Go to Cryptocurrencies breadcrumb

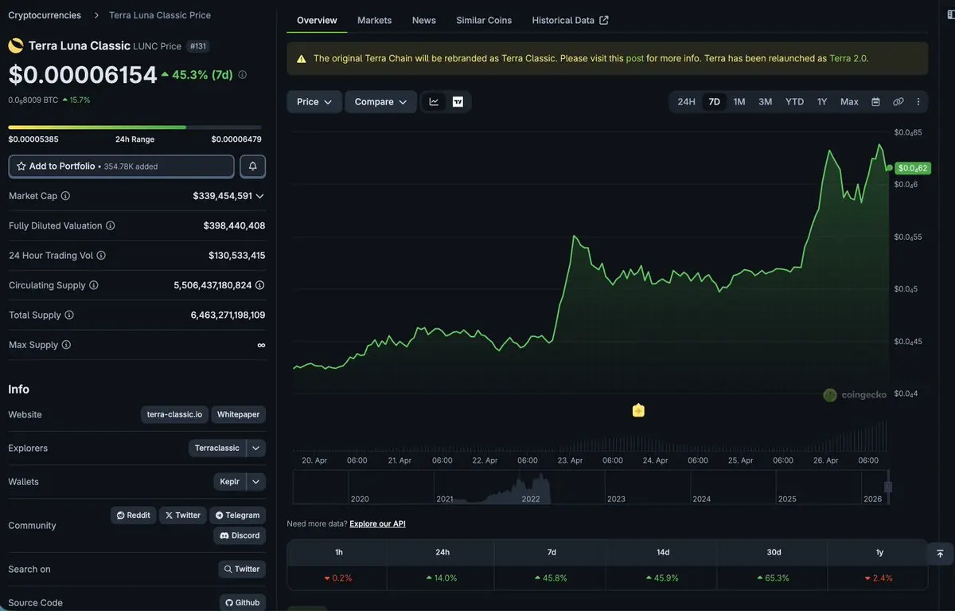click(x=45, y=15)
